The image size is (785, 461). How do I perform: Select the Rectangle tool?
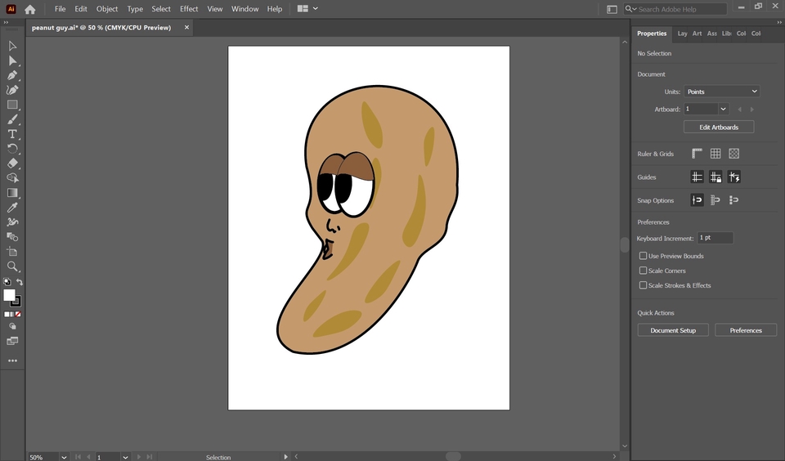click(x=12, y=105)
